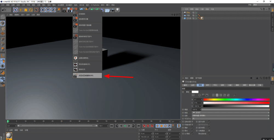Click the material thumbnail in Material Manager
274x140 pixels.
click(x=9, y=135)
